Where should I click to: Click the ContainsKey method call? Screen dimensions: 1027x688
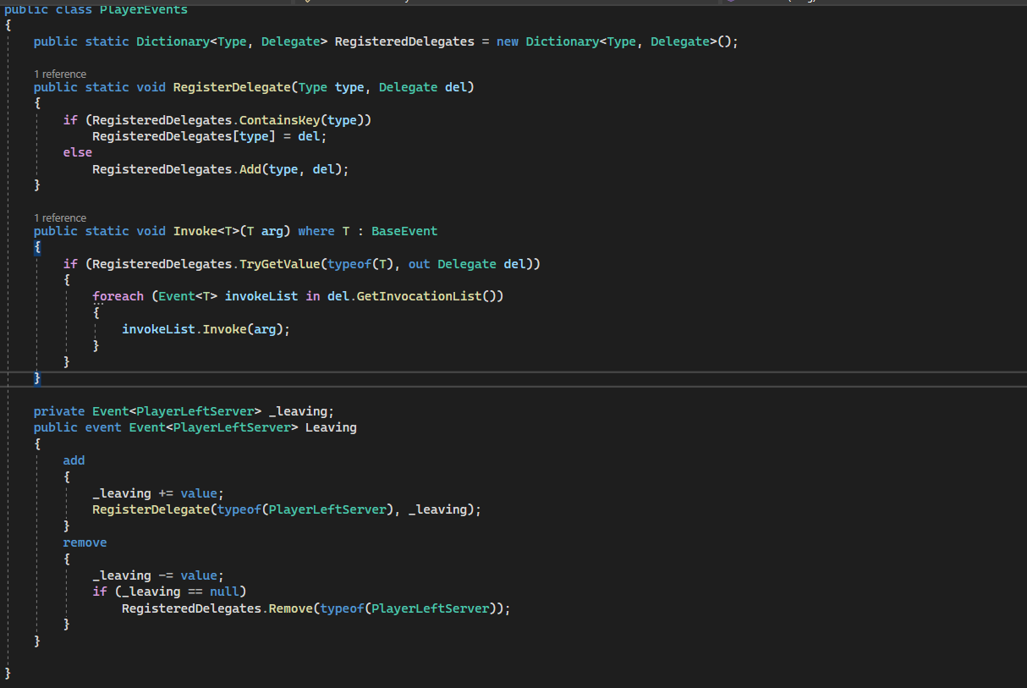280,120
